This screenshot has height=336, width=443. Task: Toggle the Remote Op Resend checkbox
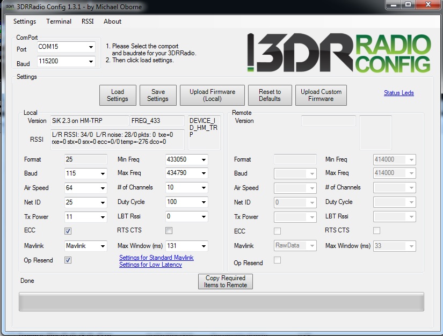(x=278, y=260)
